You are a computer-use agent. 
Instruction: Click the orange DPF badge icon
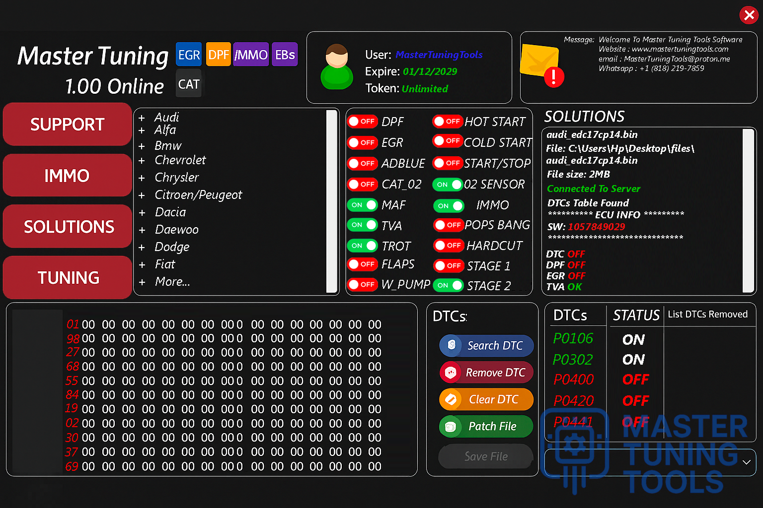point(219,55)
